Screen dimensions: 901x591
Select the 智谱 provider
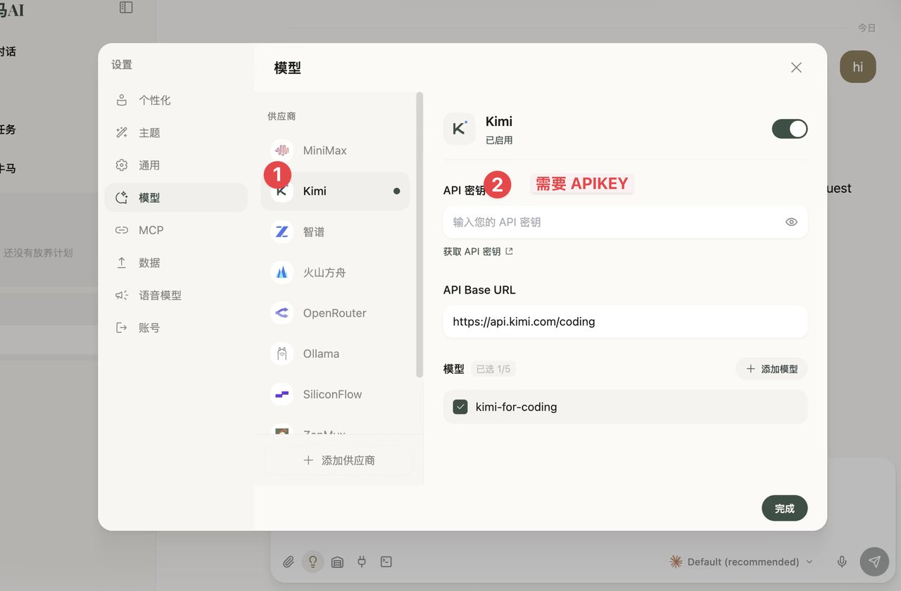click(x=335, y=231)
